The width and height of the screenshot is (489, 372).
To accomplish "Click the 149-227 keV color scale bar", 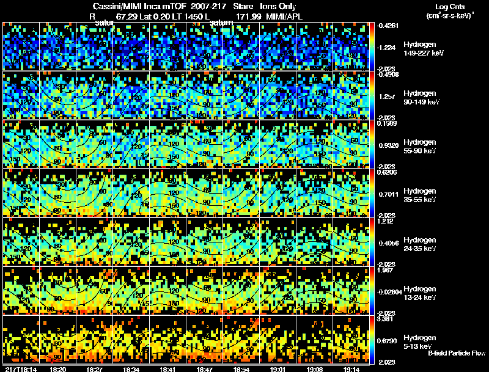I will coord(372,46).
